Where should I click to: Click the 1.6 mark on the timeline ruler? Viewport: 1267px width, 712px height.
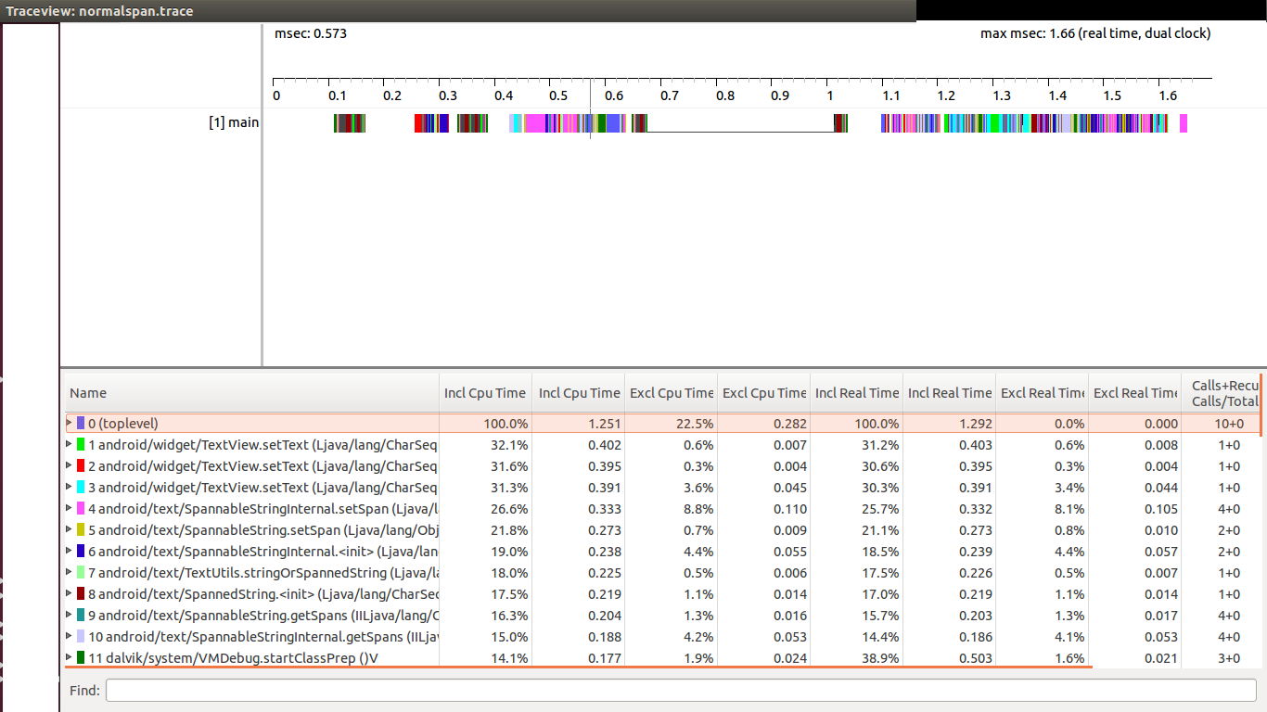click(1168, 95)
